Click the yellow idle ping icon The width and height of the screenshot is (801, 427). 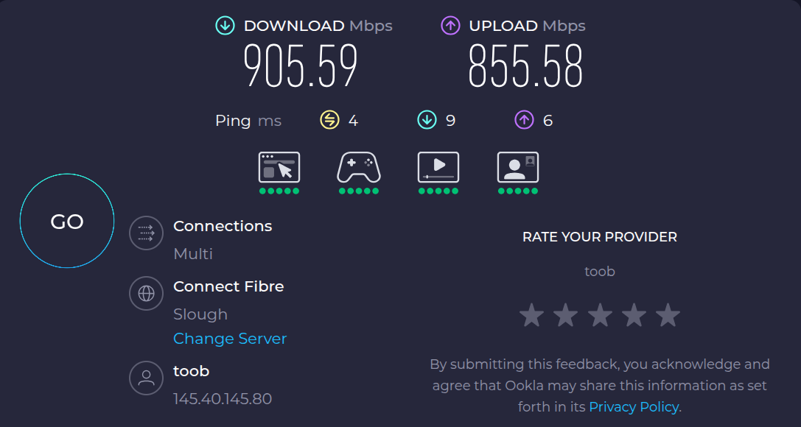pyautogui.click(x=329, y=120)
